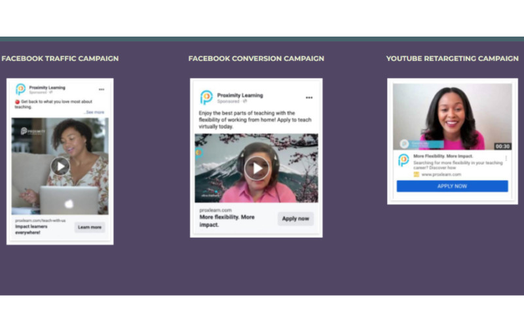Image resolution: width=524 pixels, height=314 pixels.
Task: Play the Facebook traffic campaign video
Action: 60,166
